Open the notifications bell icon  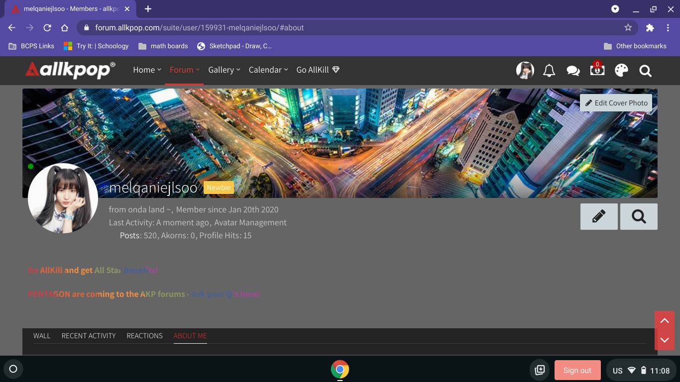(549, 71)
